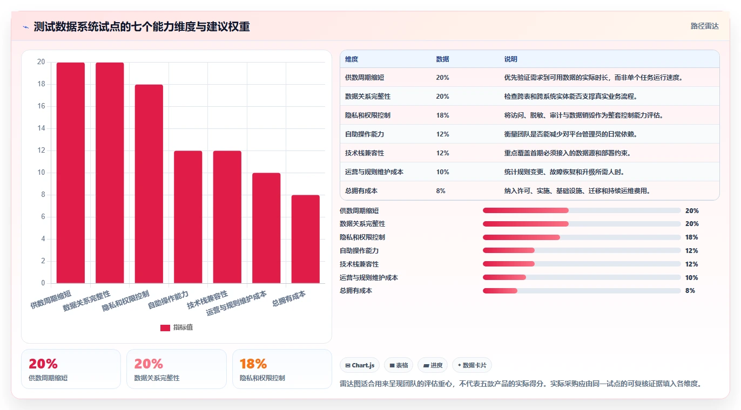Click the footer note starting 雷达图适合用来呈现
This screenshot has height=410, width=741.
pyautogui.click(x=521, y=384)
